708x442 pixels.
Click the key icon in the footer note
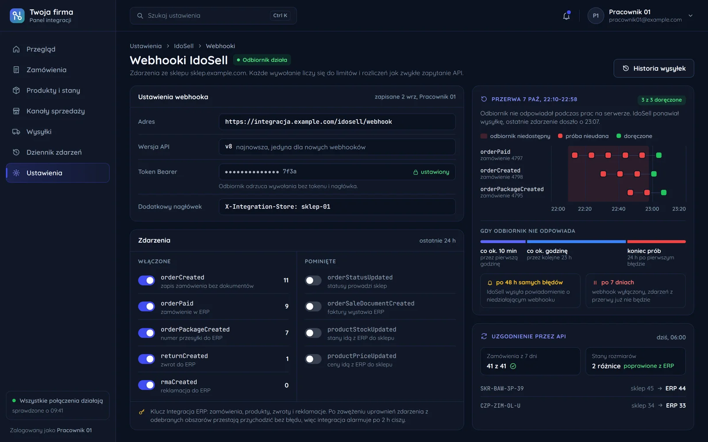142,412
